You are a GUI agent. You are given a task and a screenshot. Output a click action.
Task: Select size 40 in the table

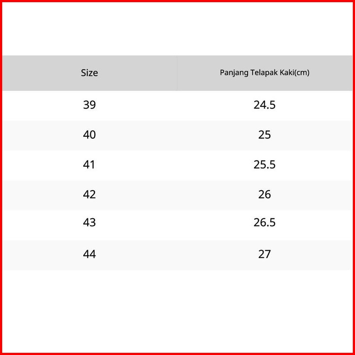pos(89,135)
